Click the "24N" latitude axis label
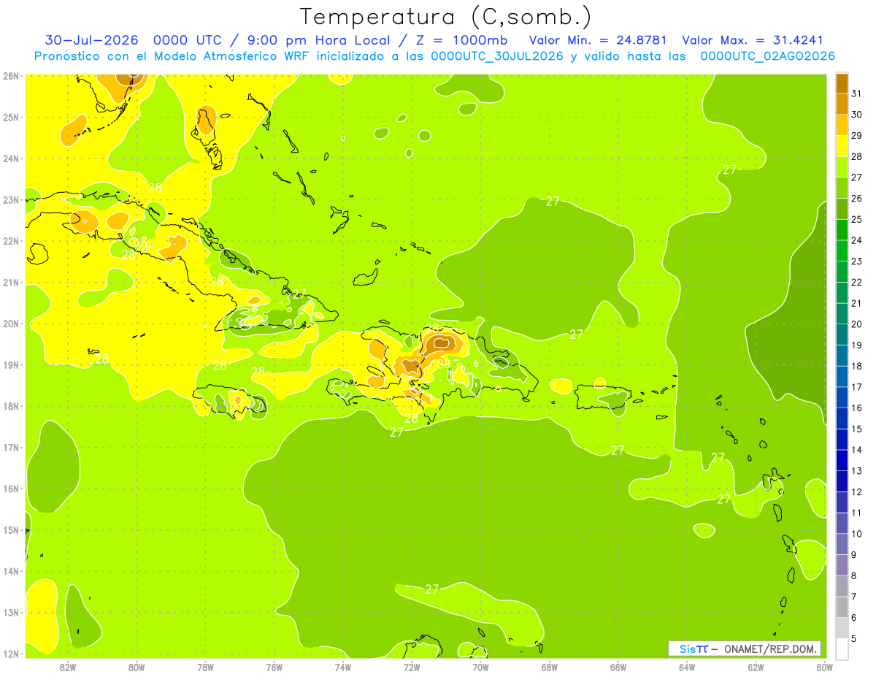Image resolution: width=876 pixels, height=677 pixels. [x=11, y=158]
